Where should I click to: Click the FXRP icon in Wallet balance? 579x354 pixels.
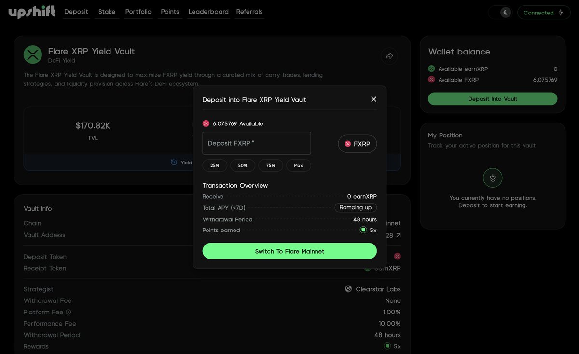[x=431, y=80]
